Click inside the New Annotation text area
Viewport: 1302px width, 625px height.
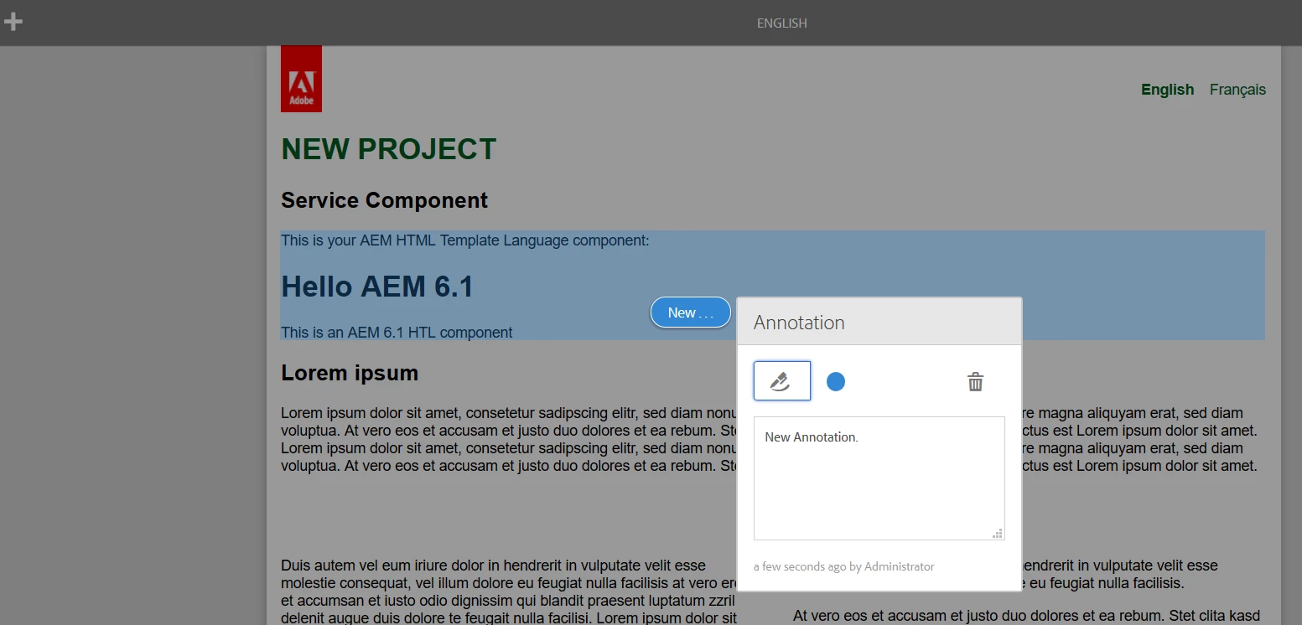pos(879,478)
